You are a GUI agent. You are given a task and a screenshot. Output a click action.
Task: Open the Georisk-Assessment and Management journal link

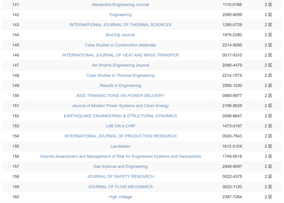tap(120, 156)
